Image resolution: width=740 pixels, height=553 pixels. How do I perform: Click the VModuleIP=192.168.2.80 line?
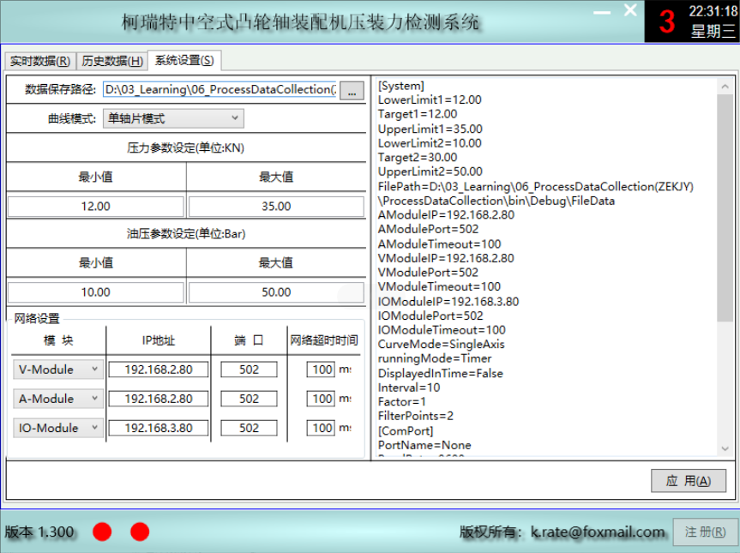[446, 258]
